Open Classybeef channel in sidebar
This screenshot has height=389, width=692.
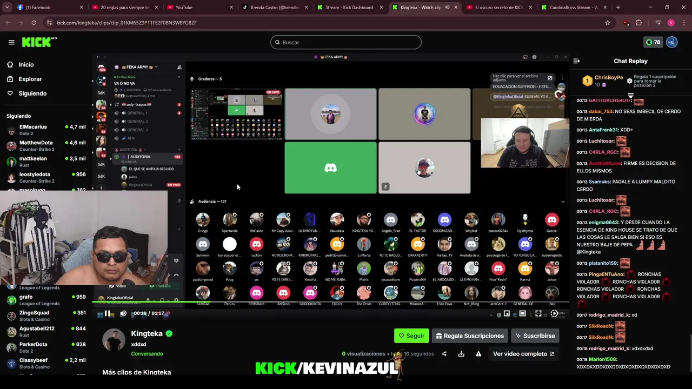coord(46,363)
